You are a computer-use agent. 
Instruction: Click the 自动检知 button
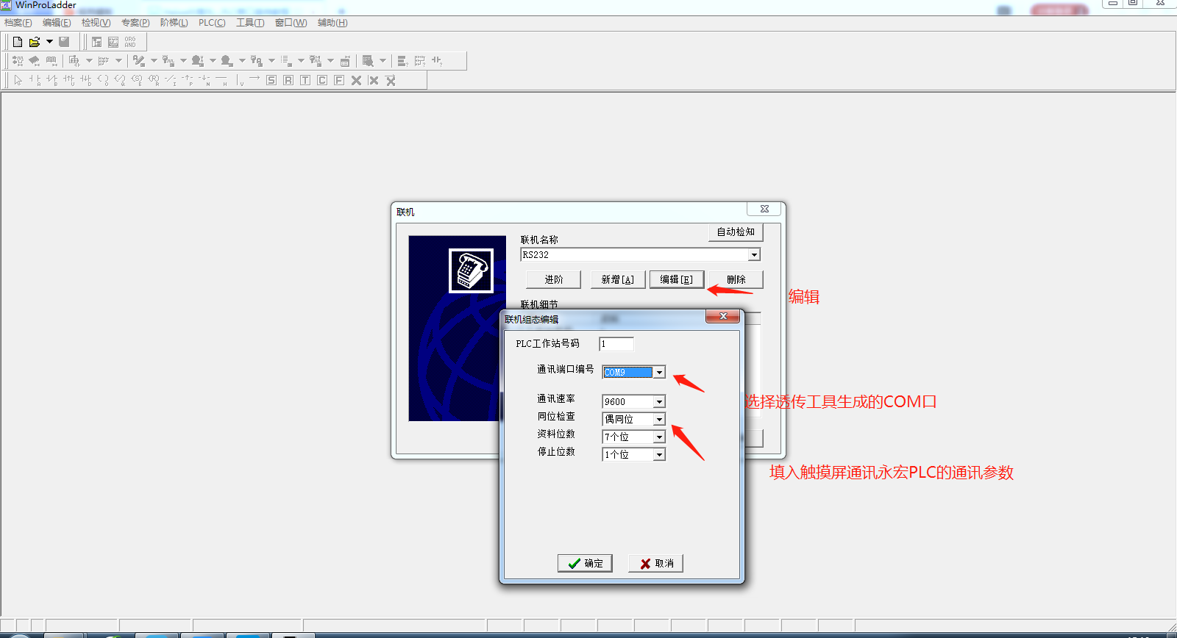click(x=736, y=232)
